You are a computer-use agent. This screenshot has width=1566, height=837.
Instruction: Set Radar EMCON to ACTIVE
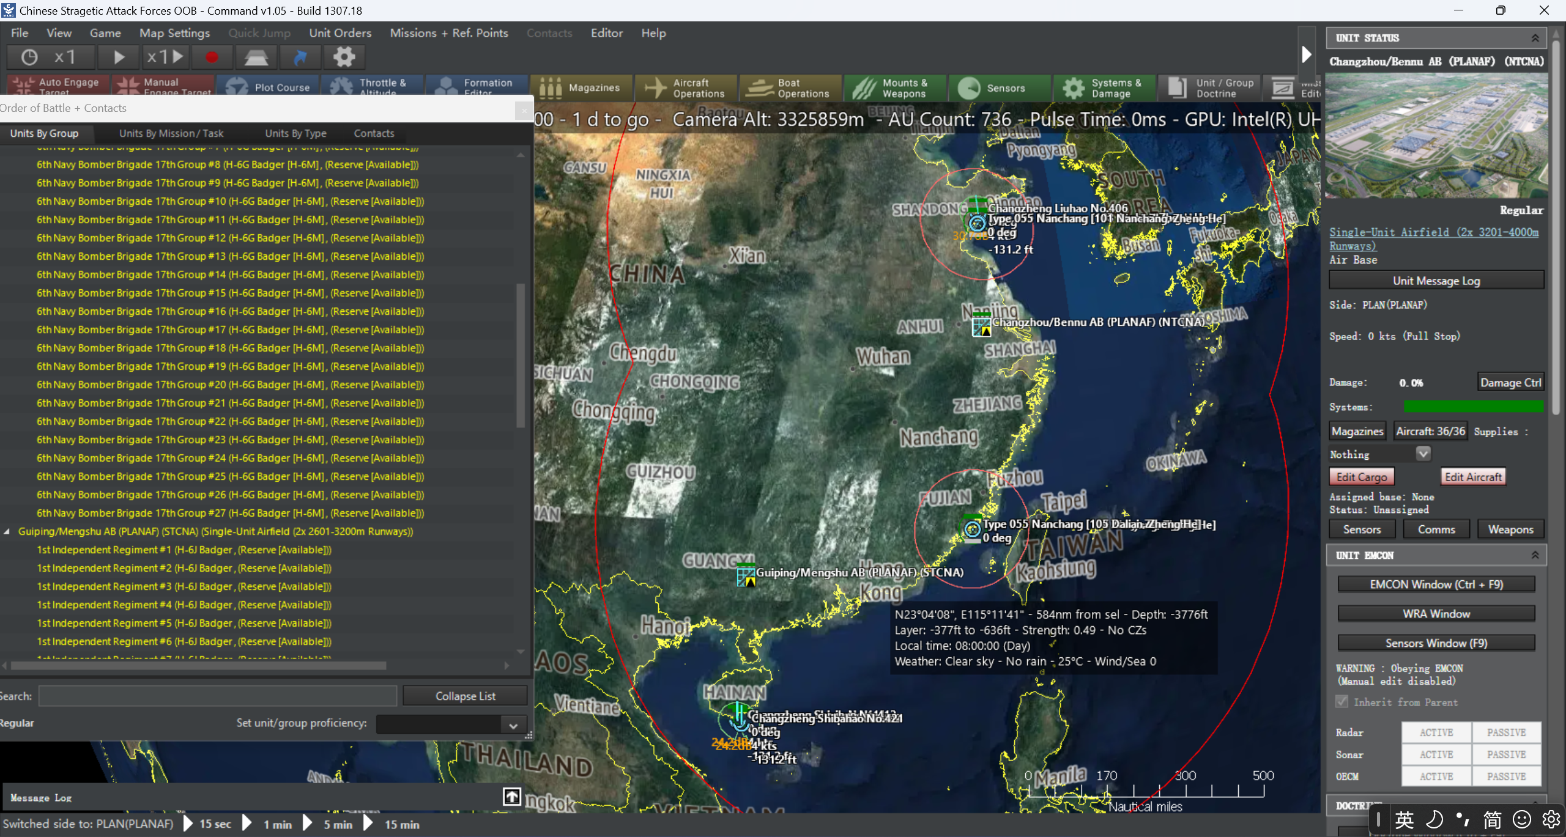[1436, 732]
